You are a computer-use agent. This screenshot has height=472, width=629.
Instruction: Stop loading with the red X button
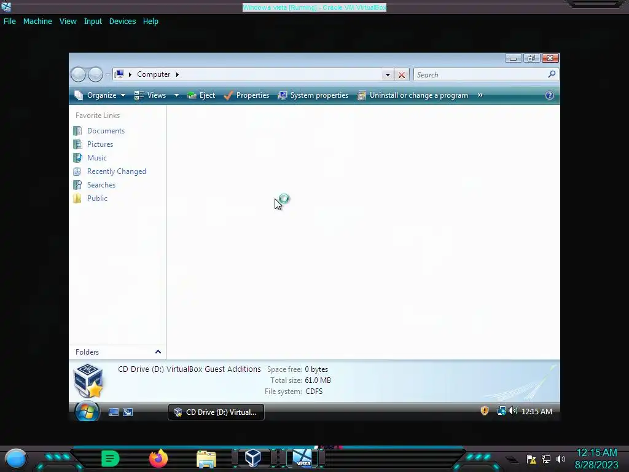coord(401,74)
